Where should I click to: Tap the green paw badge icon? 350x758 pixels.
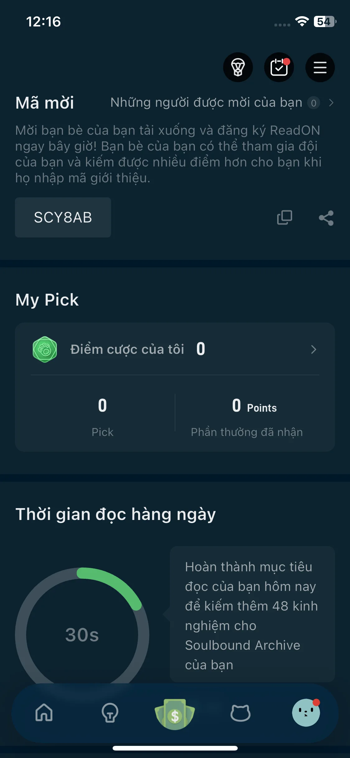tap(45, 349)
